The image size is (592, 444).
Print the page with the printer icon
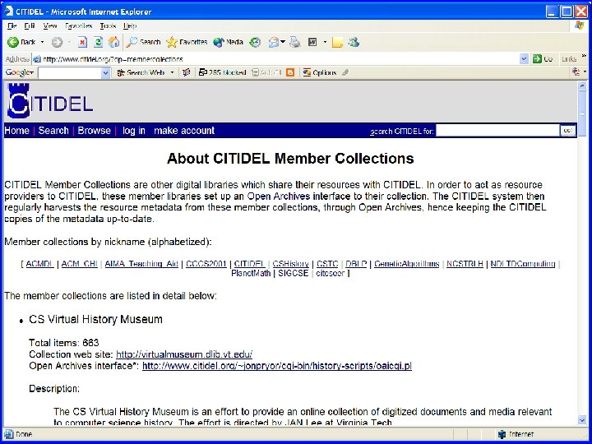(x=295, y=42)
